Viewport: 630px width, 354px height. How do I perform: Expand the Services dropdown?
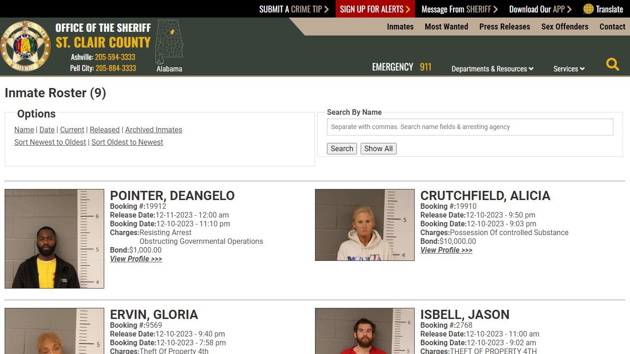coord(569,69)
